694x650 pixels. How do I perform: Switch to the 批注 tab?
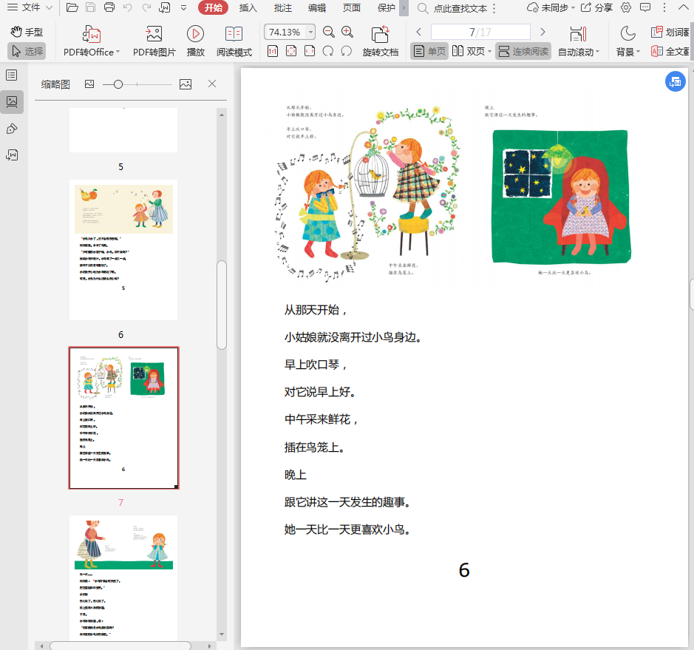click(283, 7)
